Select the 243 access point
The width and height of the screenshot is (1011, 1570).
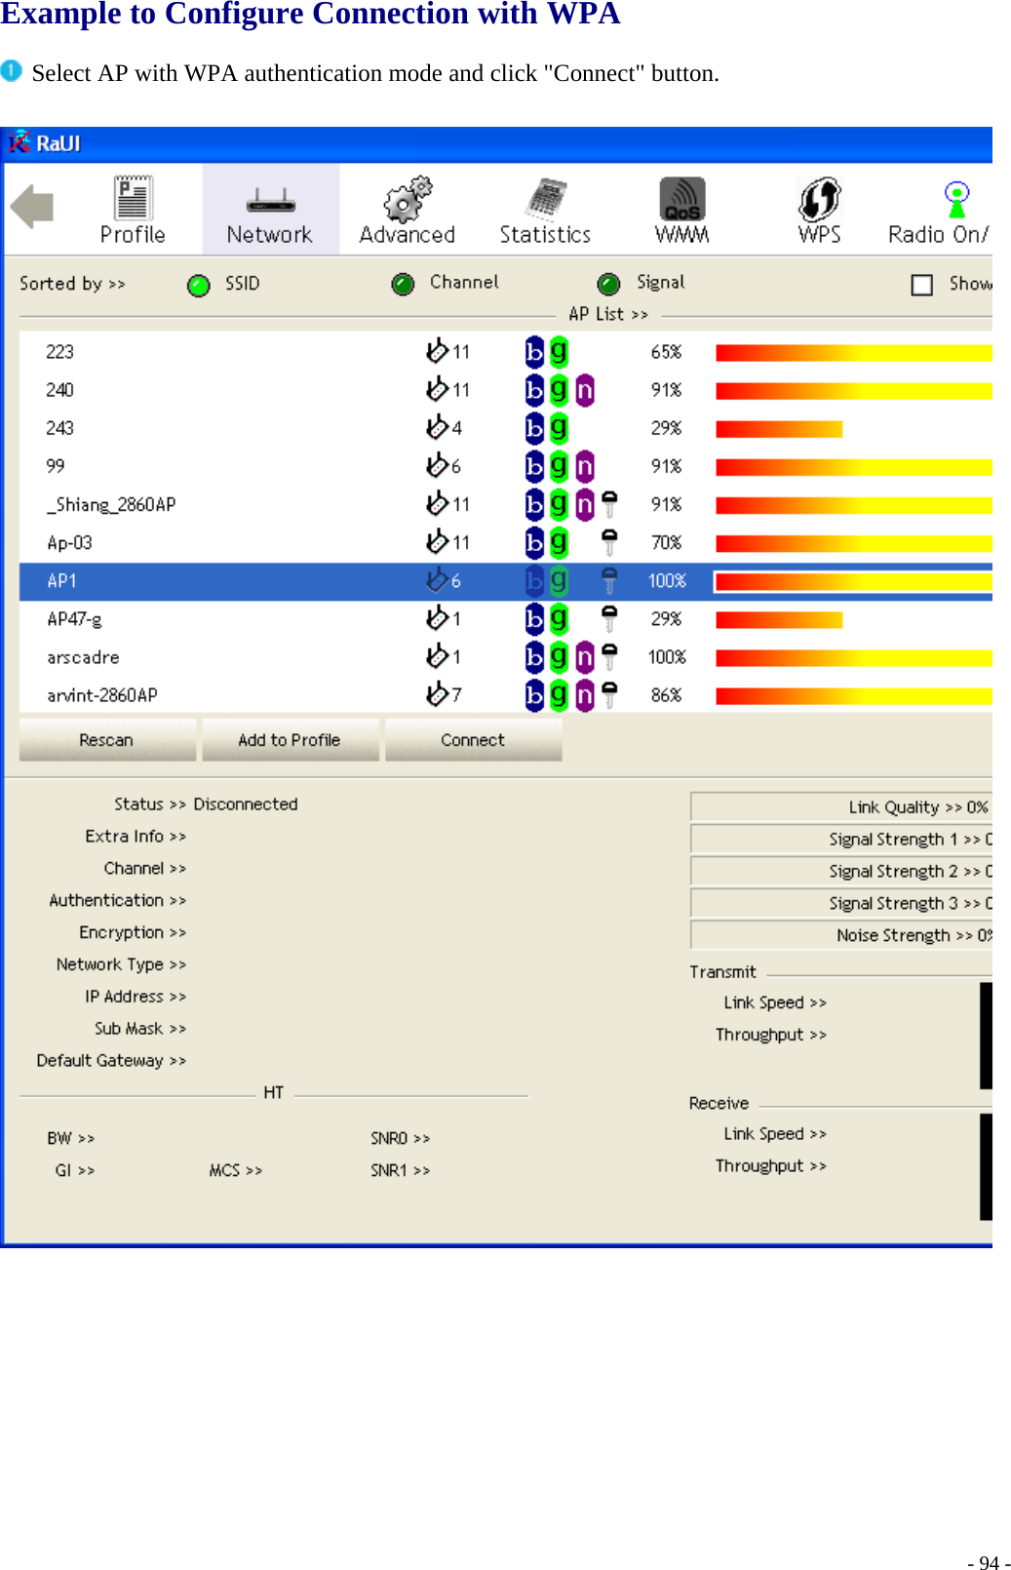[506, 428]
